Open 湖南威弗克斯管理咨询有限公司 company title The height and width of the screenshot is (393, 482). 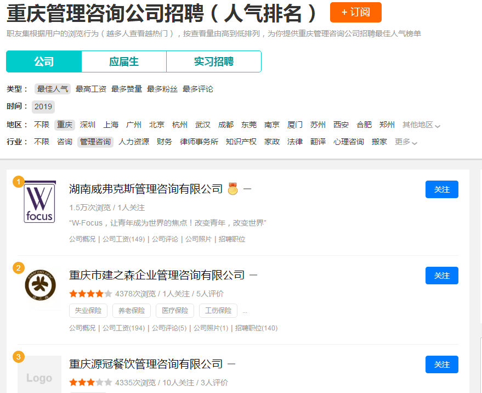[x=146, y=189]
